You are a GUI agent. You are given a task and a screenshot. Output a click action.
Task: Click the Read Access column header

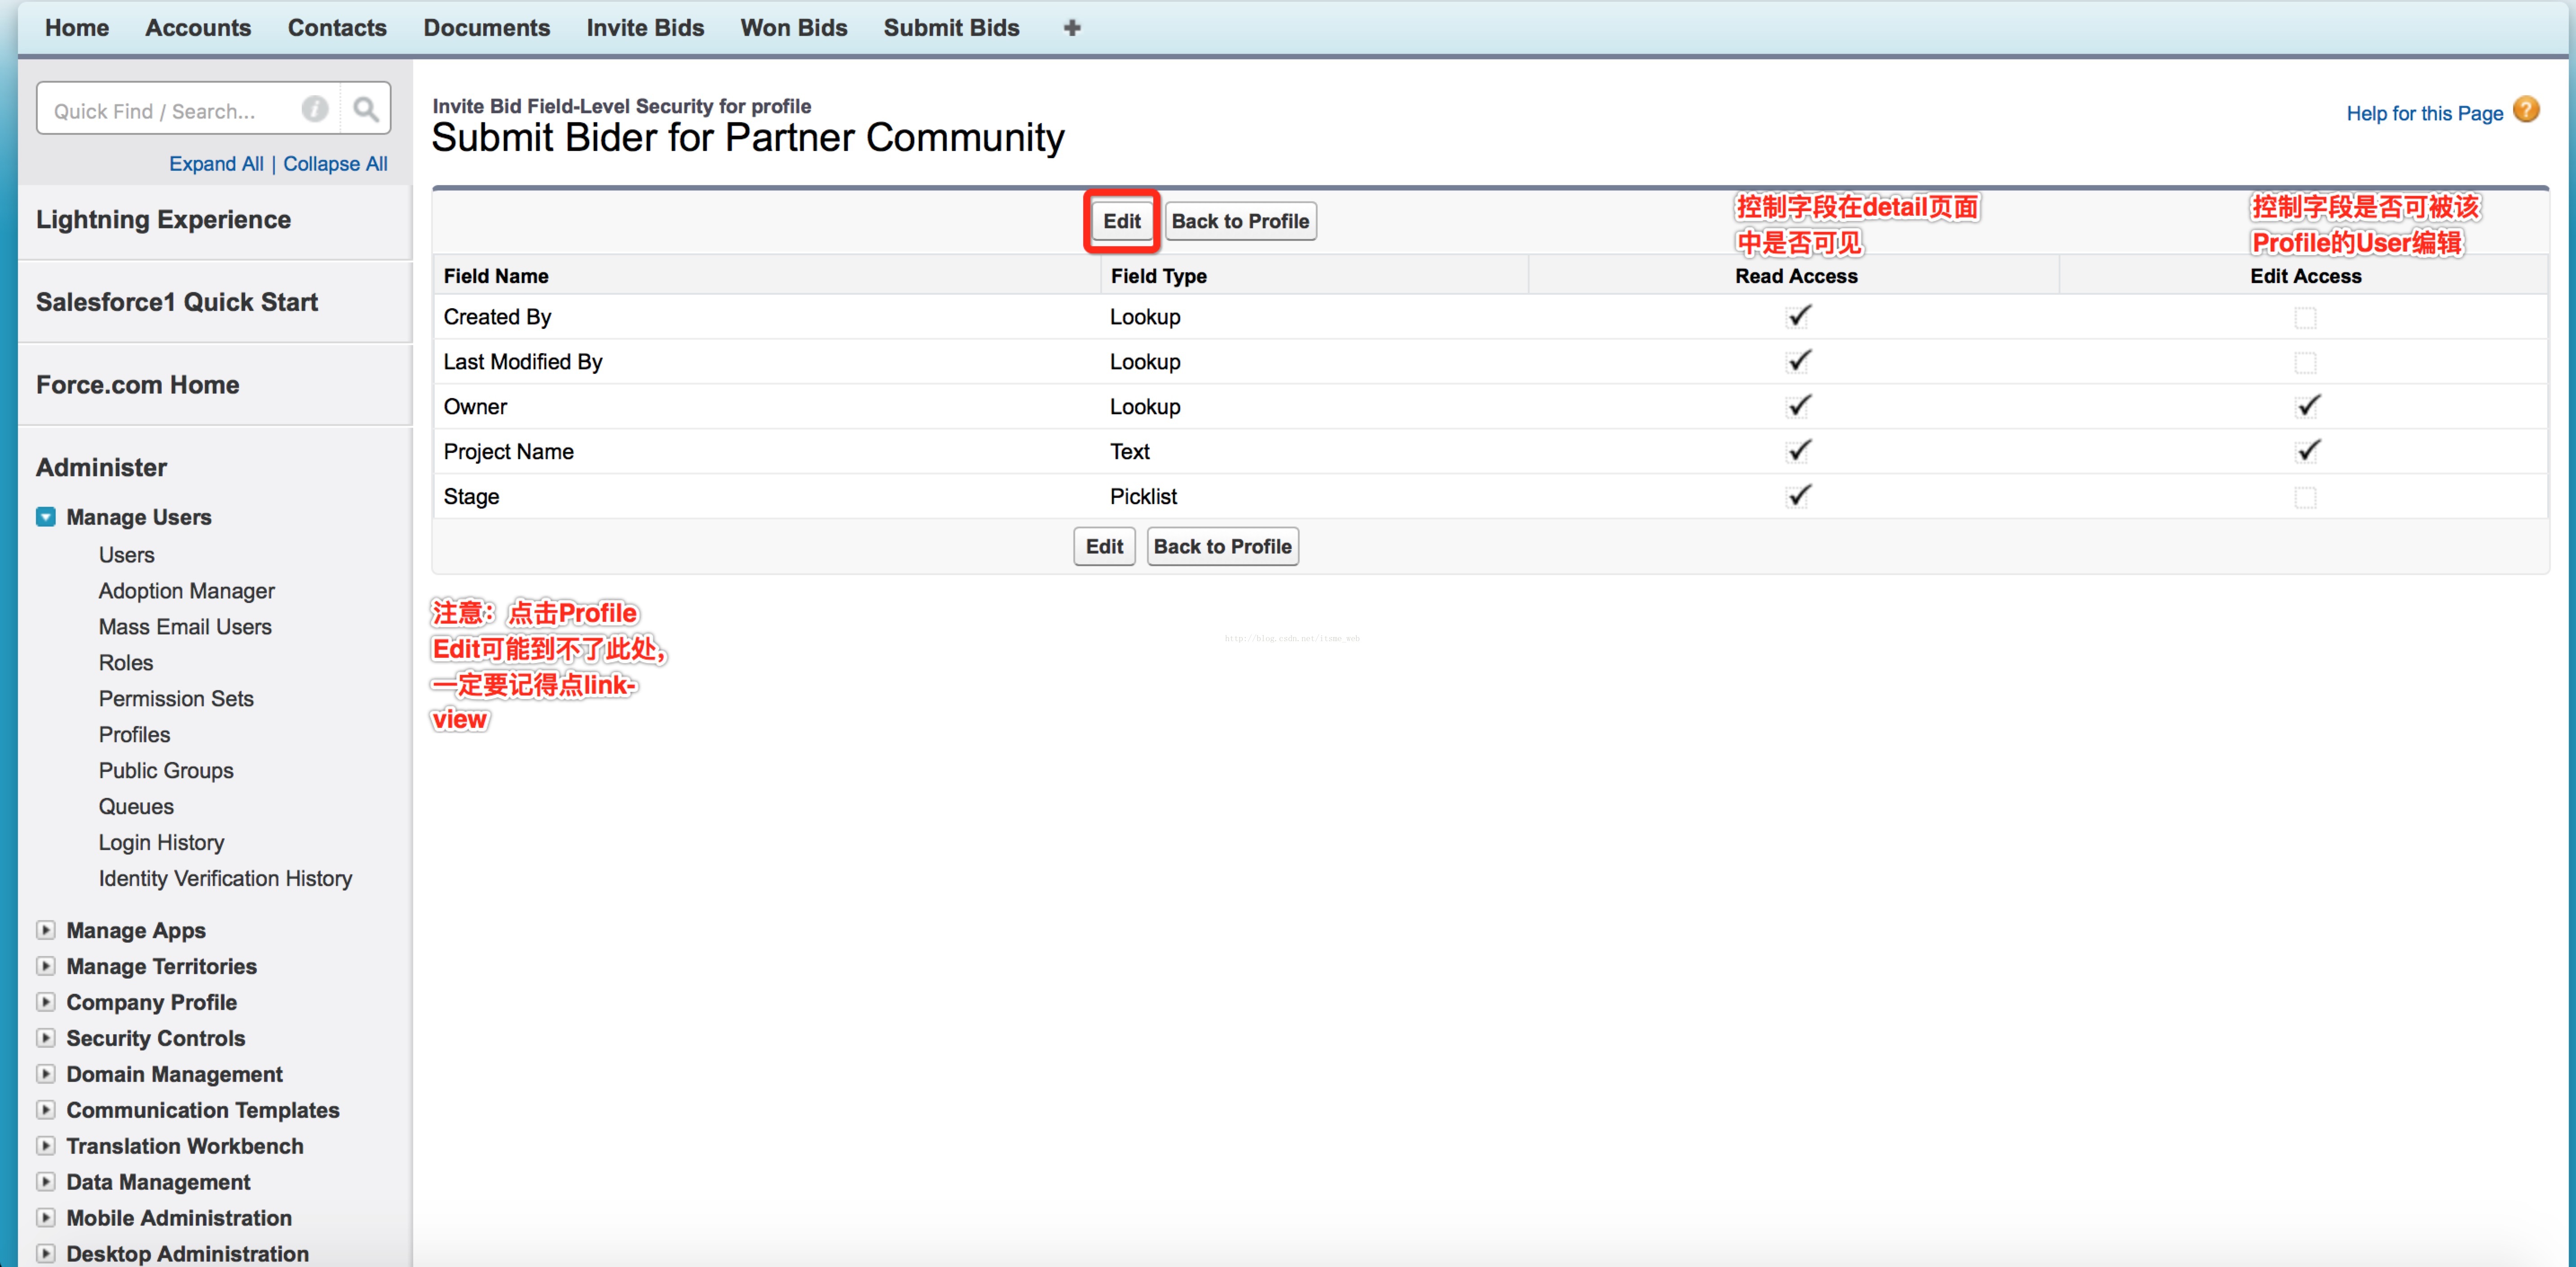click(1796, 276)
